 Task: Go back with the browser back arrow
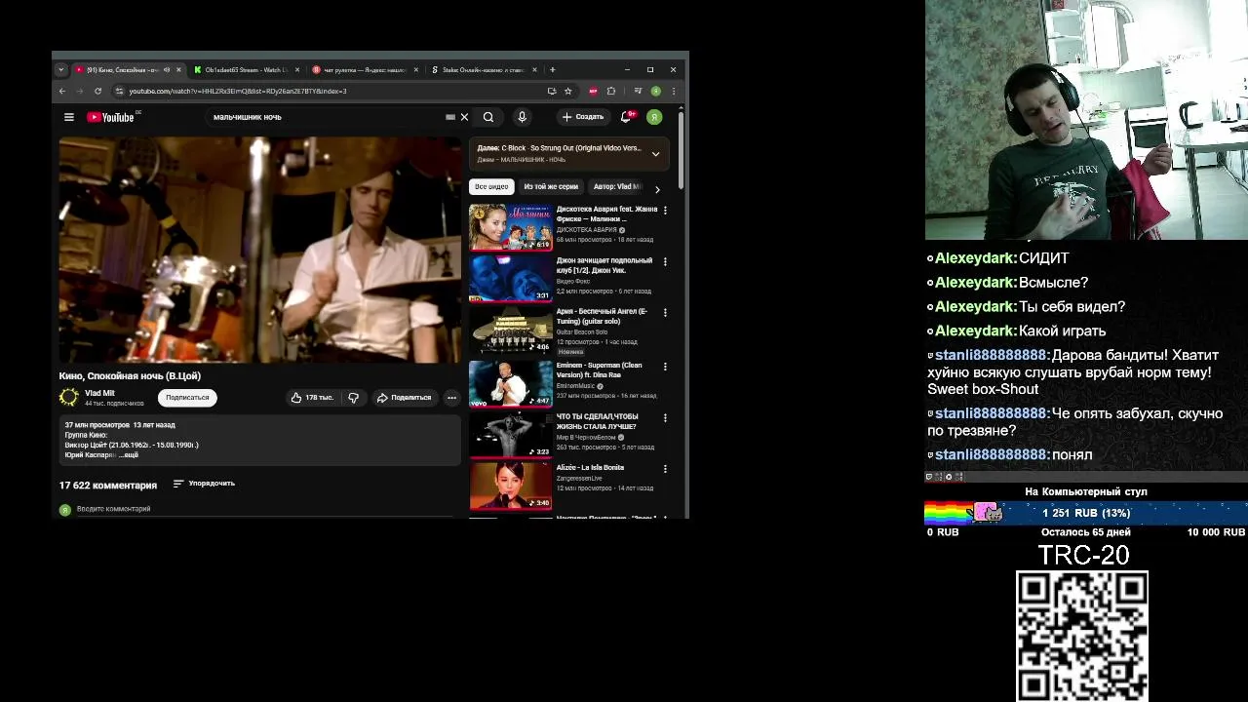coord(62,91)
